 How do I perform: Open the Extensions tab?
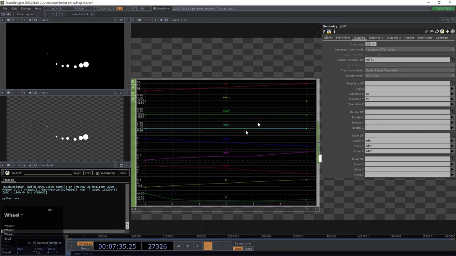[x=425, y=38]
